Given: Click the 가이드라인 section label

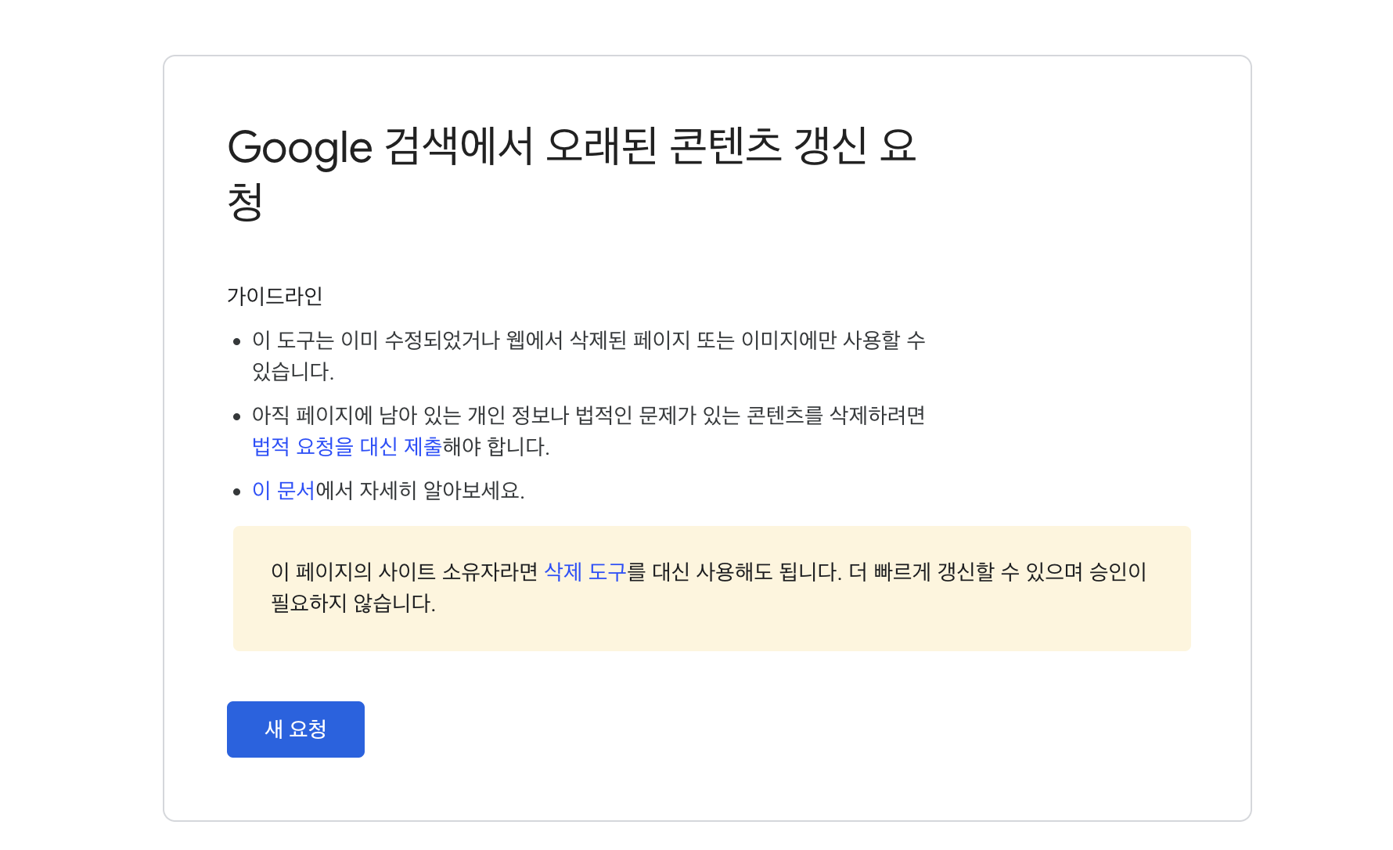Looking at the screenshot, I should [277, 296].
